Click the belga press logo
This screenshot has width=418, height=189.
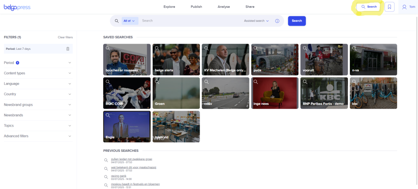coord(17,7)
